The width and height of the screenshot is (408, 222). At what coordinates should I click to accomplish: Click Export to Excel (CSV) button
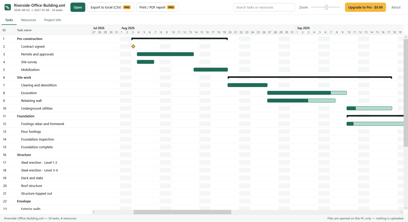coord(111,7)
